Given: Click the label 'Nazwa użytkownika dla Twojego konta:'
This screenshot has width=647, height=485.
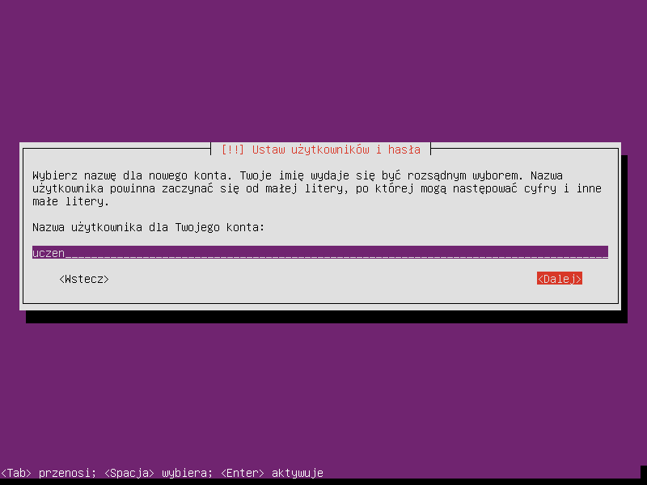Looking at the screenshot, I should [x=149, y=227].
